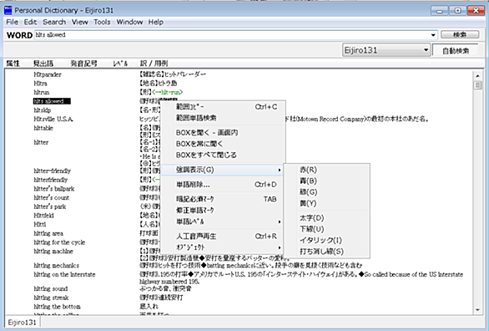This screenshot has height=331, width=489.
Task: Select the highlighted hits allowed entry
Action: coord(52,101)
